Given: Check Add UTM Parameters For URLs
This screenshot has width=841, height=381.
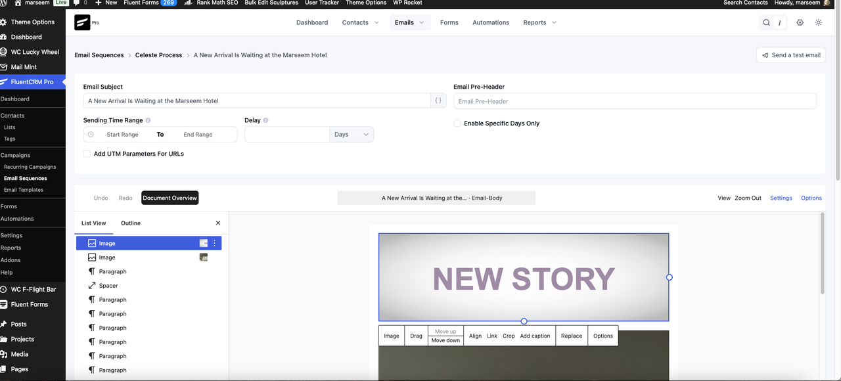Looking at the screenshot, I should [87, 154].
